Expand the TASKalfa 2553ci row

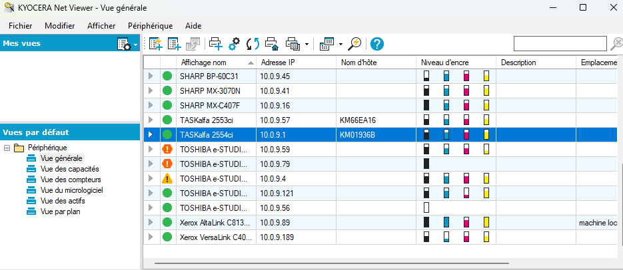pos(151,120)
